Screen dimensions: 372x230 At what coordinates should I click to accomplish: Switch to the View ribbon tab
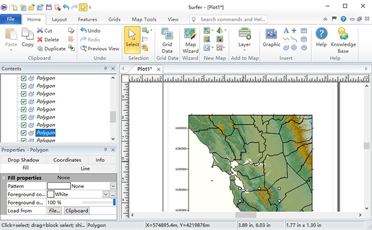[x=173, y=19]
